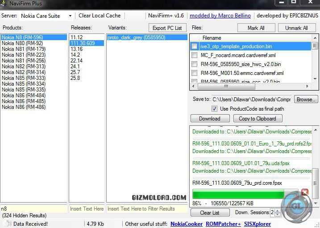Click the files list scroll down arrow

tap(315, 79)
